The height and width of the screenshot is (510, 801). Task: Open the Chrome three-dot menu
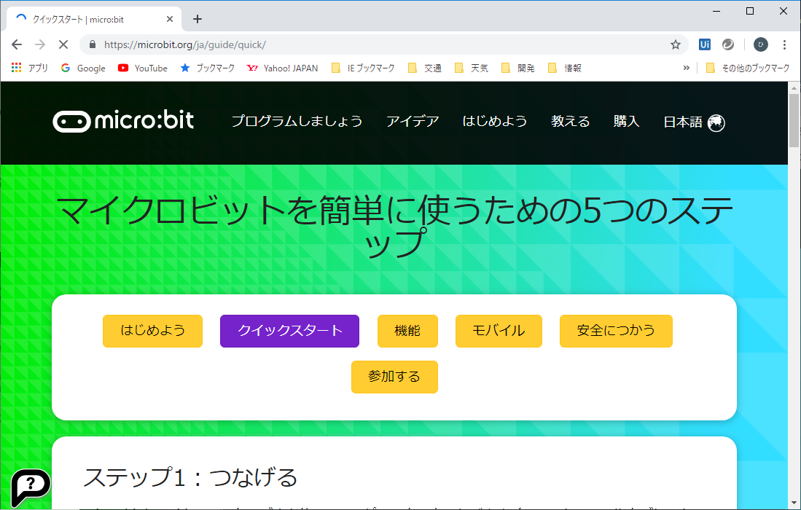(784, 44)
